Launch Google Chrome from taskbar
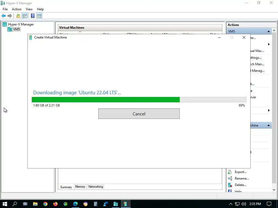 pyautogui.click(x=45, y=204)
